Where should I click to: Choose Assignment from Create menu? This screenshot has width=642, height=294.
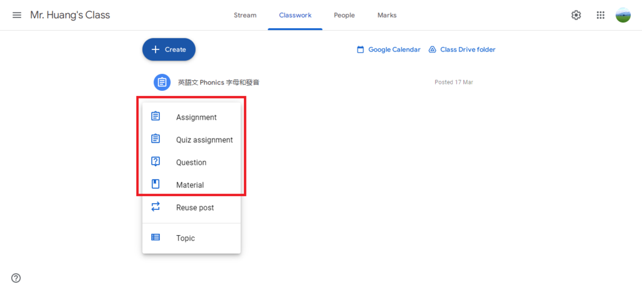[x=191, y=117]
